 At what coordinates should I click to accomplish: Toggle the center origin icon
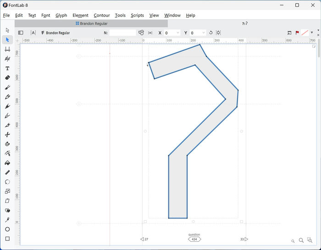[218, 33]
